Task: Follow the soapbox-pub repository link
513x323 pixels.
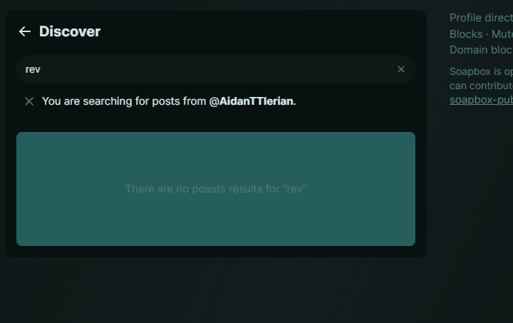Action: pos(481,100)
